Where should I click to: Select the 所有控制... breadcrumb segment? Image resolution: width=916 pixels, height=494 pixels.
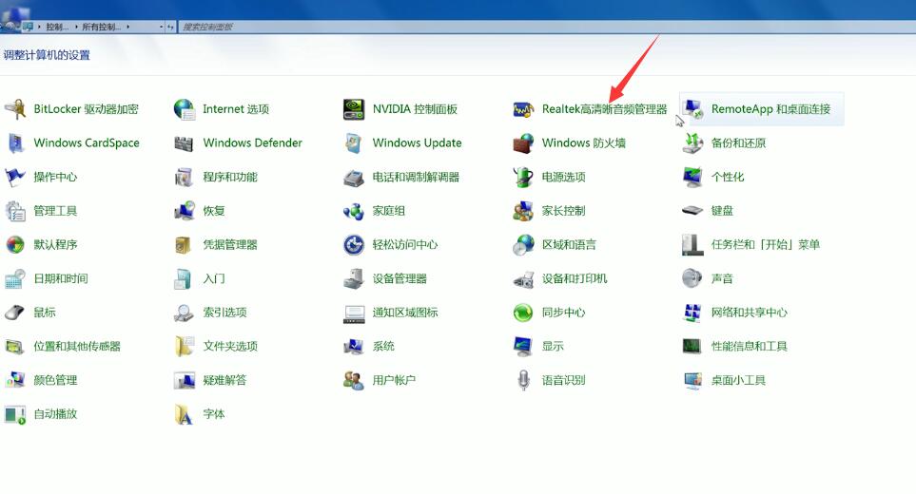pyautogui.click(x=102, y=27)
